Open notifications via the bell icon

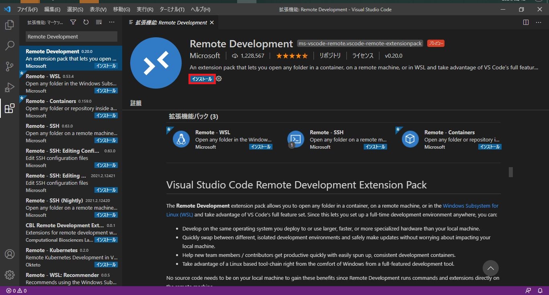(x=541, y=291)
